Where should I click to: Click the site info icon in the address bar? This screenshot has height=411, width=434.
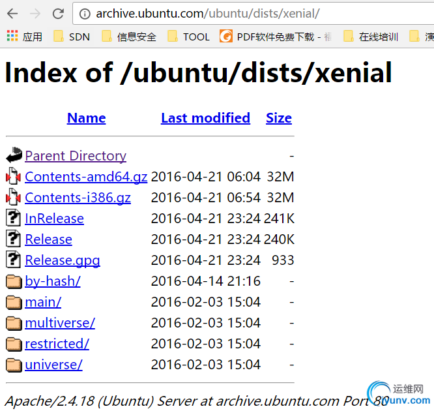click(85, 14)
